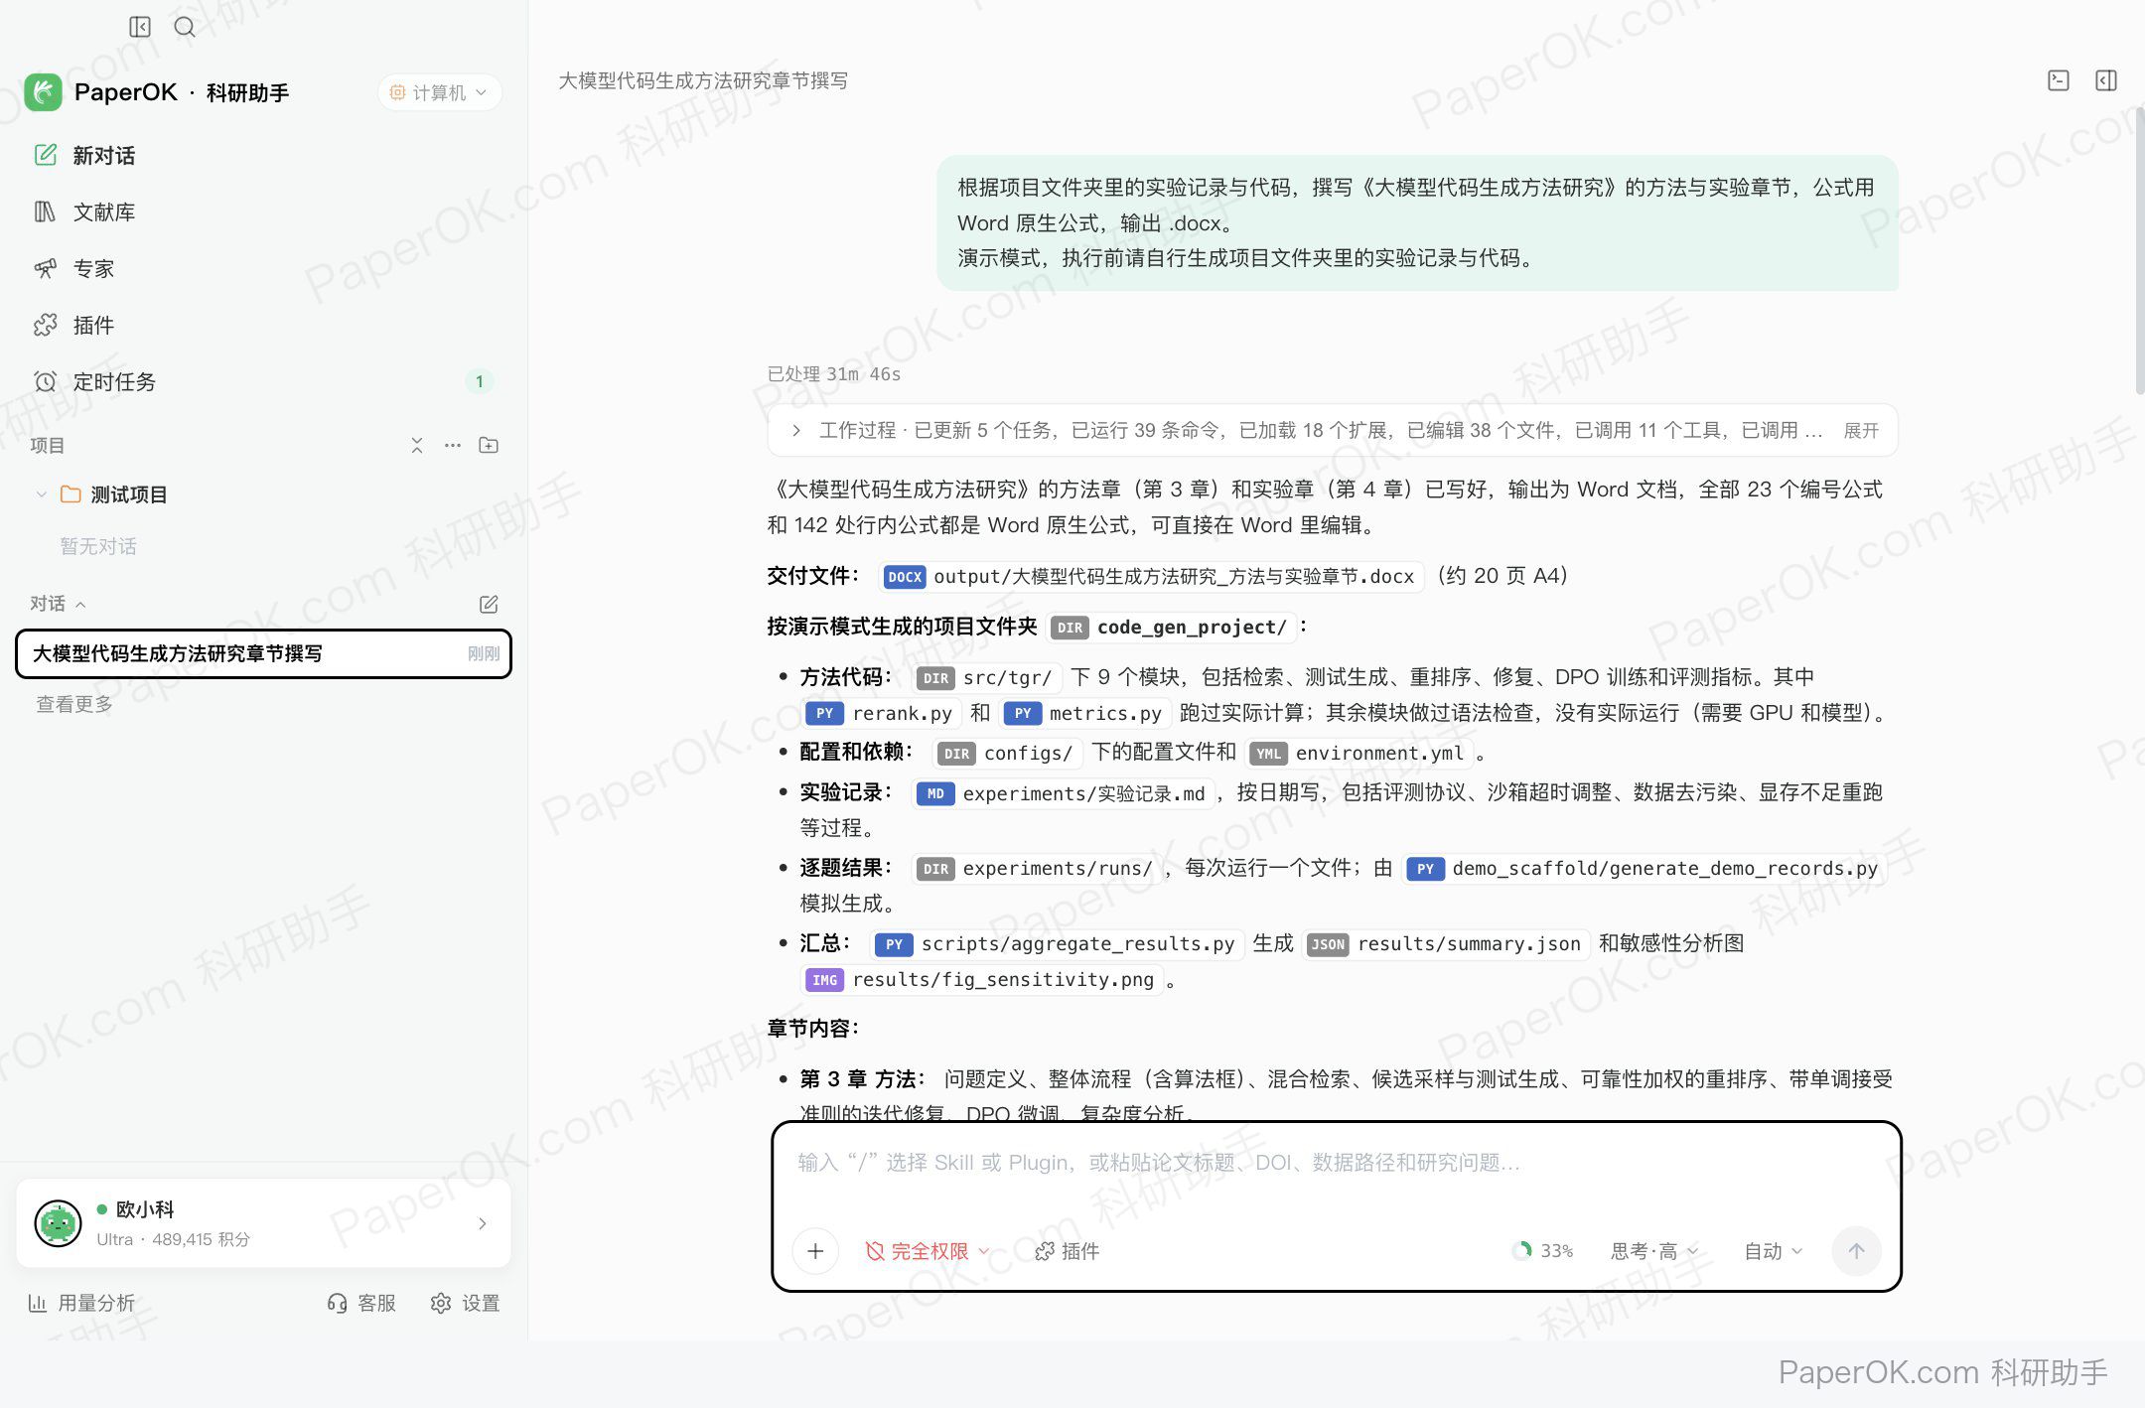Viewport: 2145px width, 1408px height.
Task: Open rerank.py file chip
Action: (x=882, y=713)
